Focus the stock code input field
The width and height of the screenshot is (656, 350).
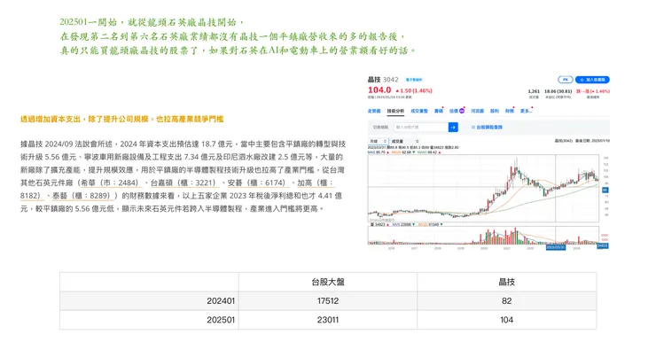(x=420, y=127)
